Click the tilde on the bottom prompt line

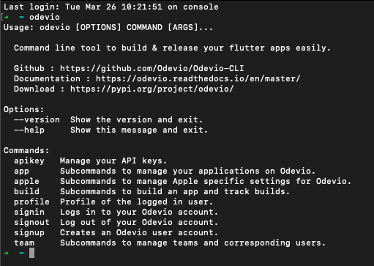(21, 253)
